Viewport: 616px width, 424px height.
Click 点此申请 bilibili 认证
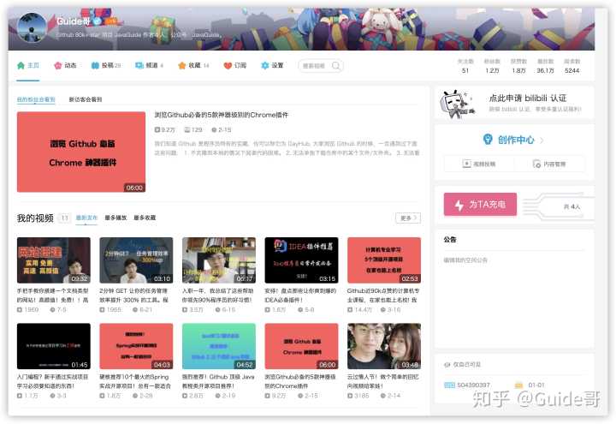click(x=528, y=98)
